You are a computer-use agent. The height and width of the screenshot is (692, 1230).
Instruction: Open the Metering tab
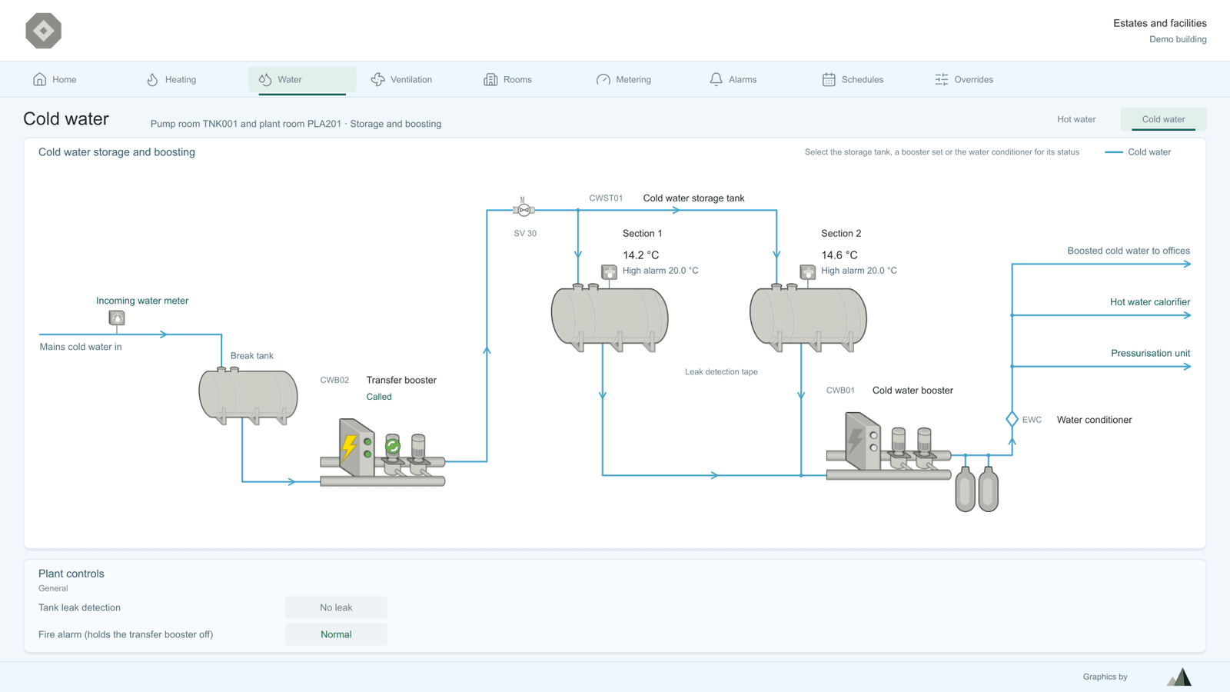tap(623, 79)
